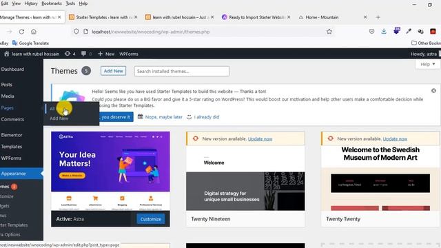Open the downloads arrow icon

tap(384, 32)
